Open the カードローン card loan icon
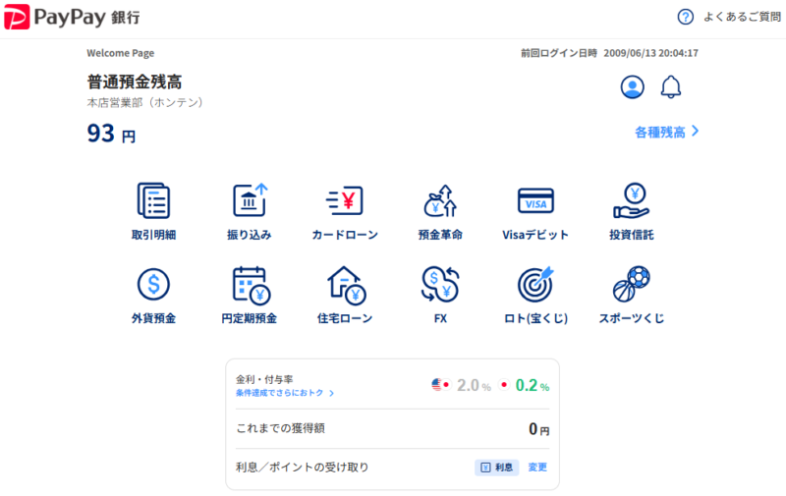 click(345, 201)
